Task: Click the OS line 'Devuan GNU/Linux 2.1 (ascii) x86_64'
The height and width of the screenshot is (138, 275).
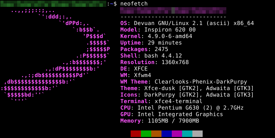Action: (x=194, y=23)
